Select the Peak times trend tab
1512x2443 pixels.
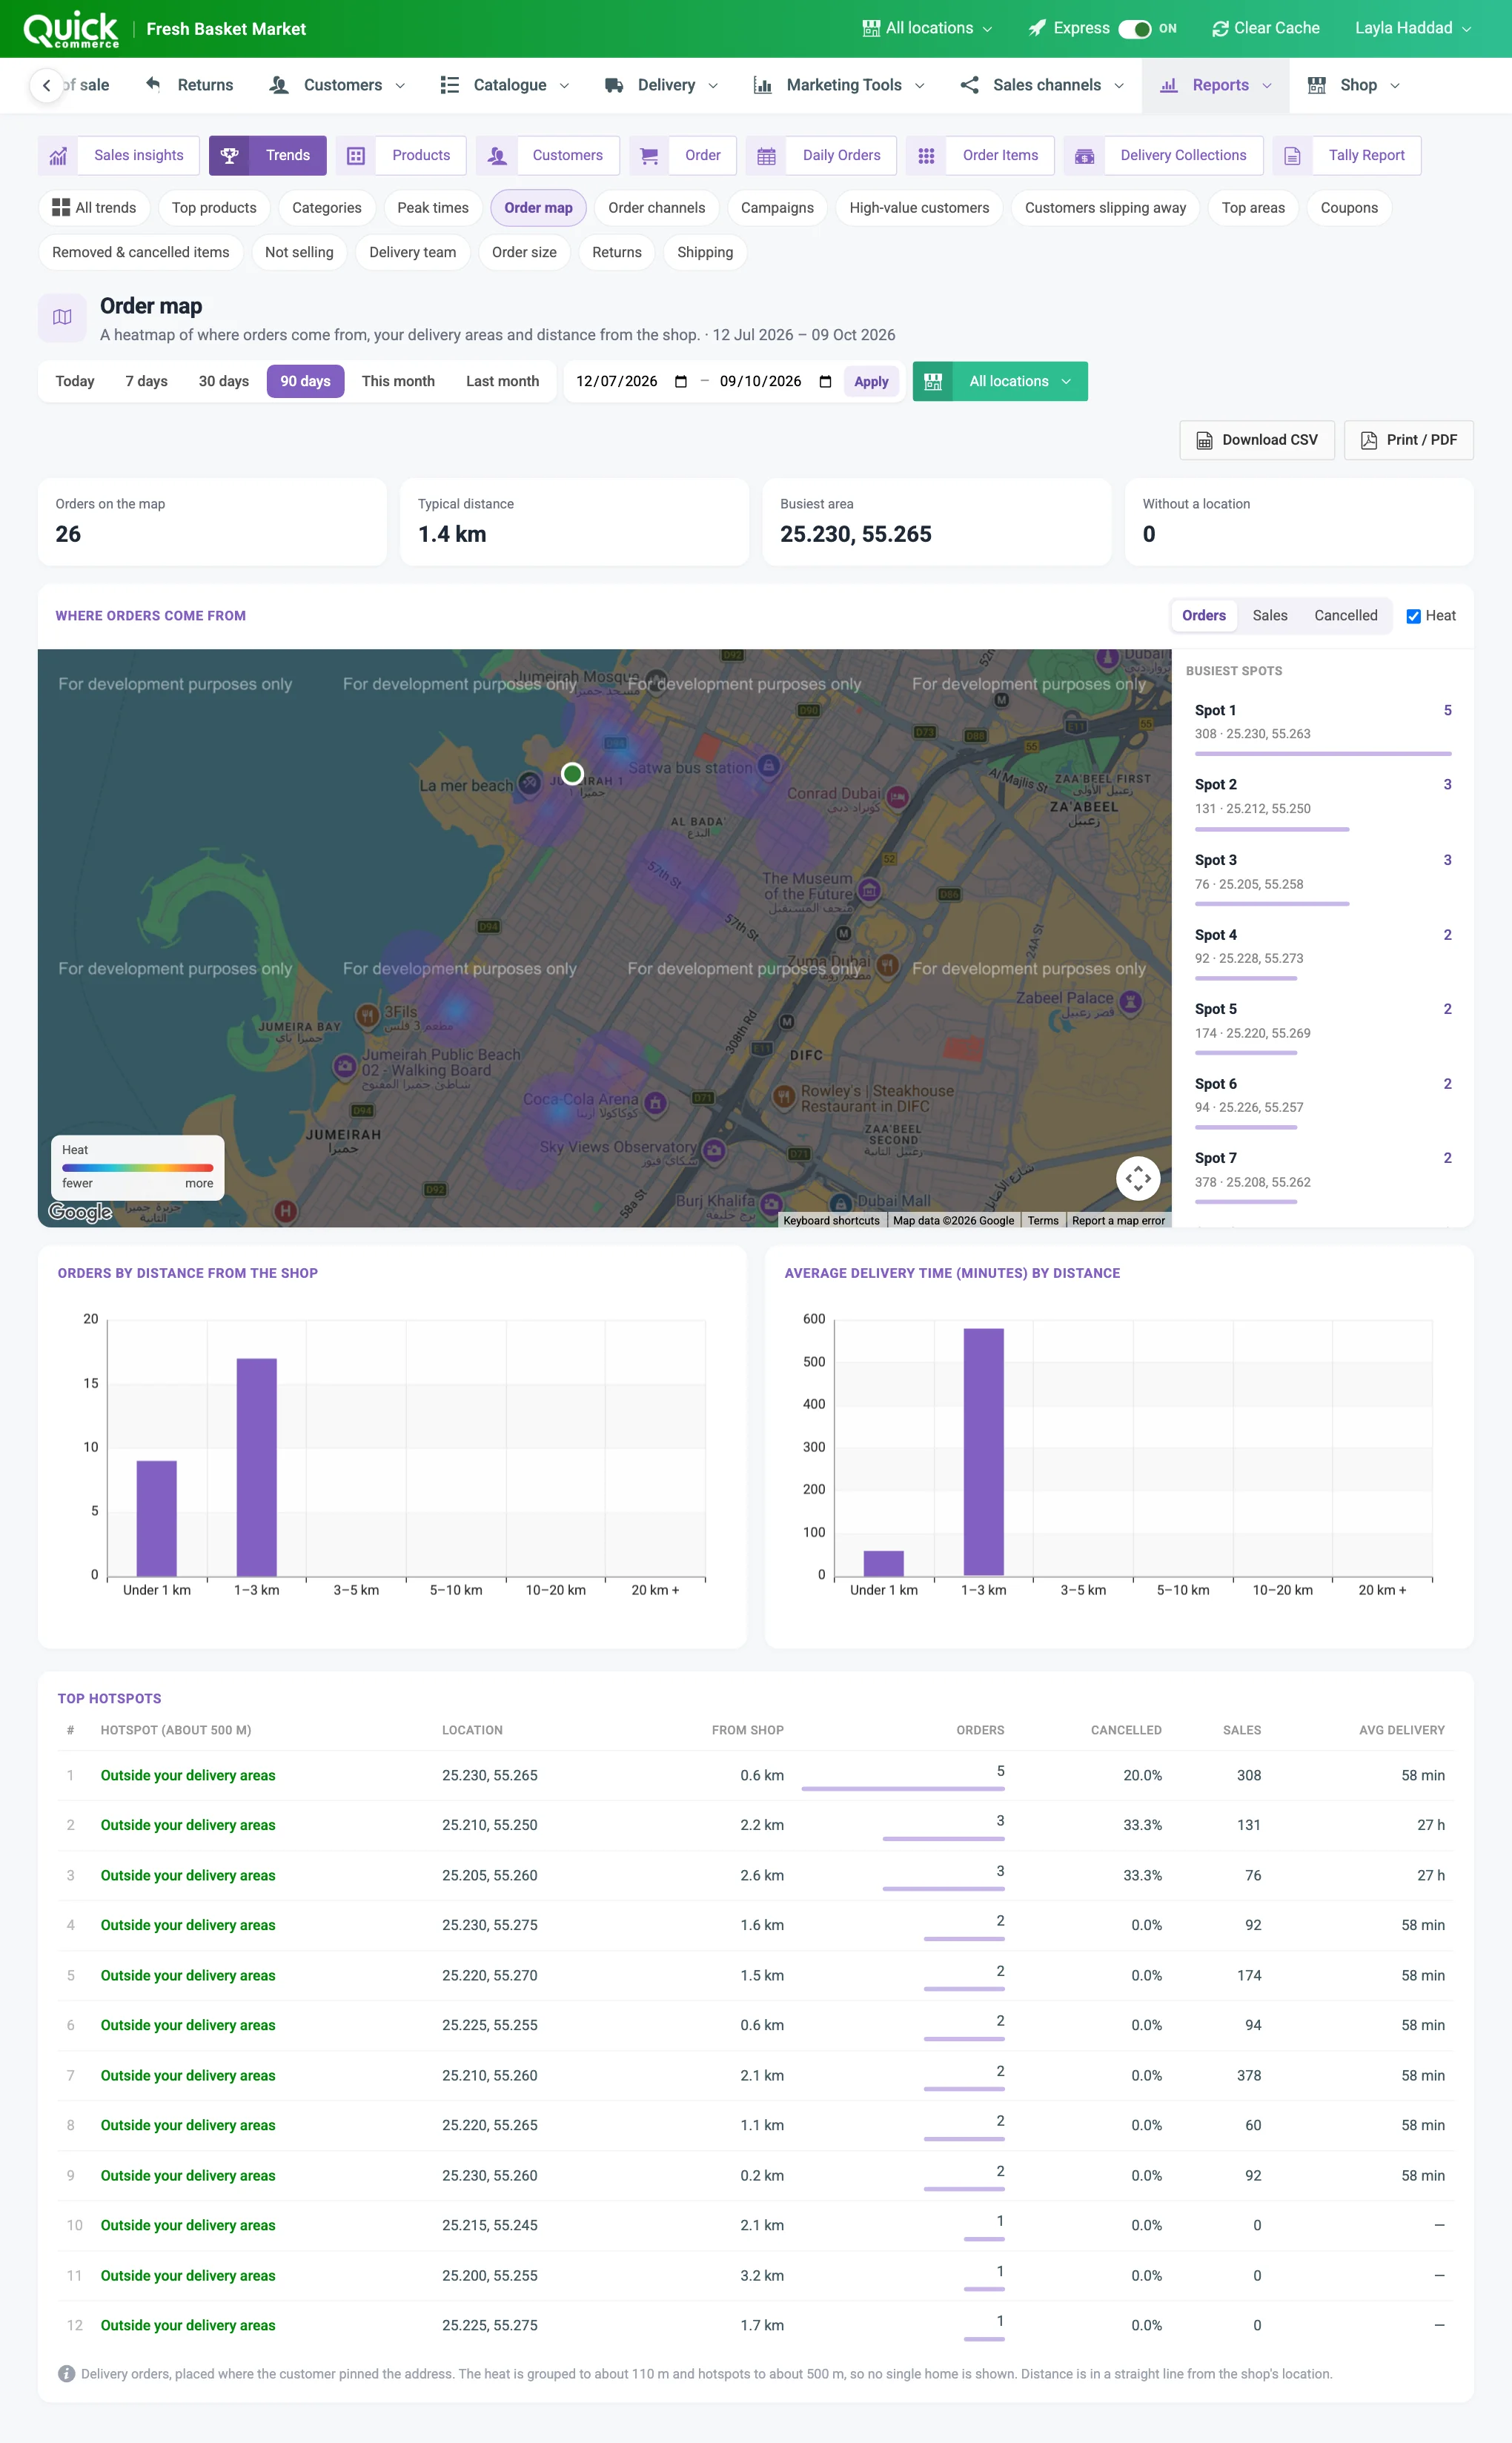tap(433, 208)
